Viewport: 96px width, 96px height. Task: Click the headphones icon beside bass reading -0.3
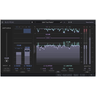(19, 27)
